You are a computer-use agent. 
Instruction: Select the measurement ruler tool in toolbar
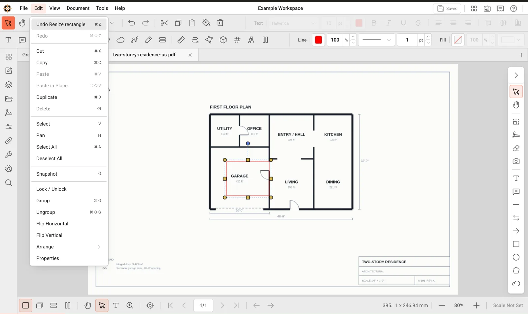[181, 40]
